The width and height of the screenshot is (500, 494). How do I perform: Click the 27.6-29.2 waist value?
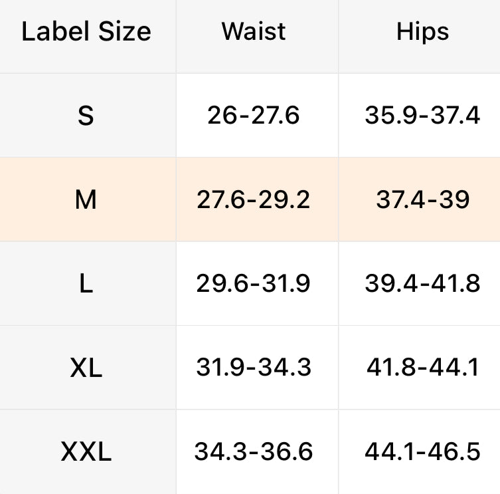[254, 199]
